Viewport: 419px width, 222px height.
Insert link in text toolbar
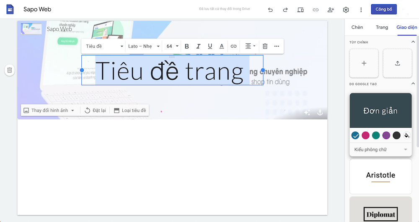click(x=233, y=46)
